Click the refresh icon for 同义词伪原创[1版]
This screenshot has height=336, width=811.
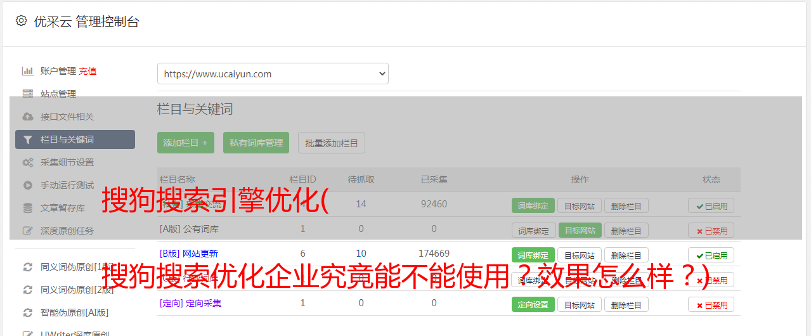pos(27,267)
